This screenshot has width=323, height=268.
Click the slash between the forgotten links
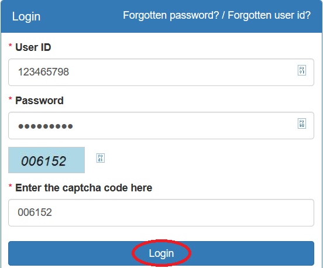point(224,15)
